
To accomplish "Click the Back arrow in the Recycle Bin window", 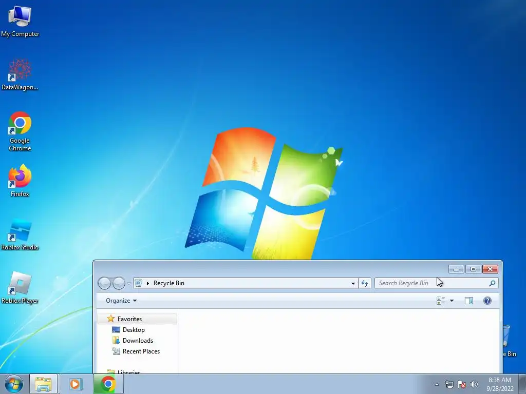I will [x=104, y=283].
